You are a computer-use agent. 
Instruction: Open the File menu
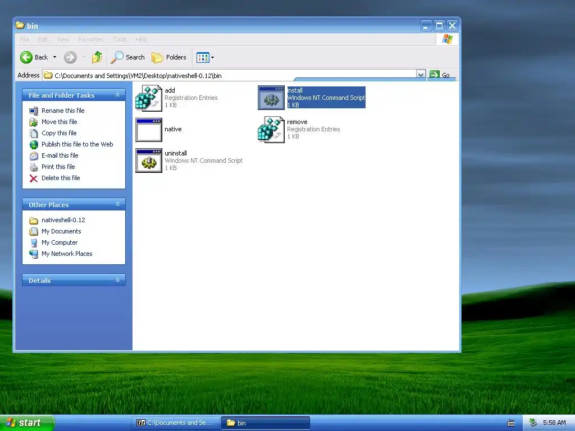coord(24,39)
